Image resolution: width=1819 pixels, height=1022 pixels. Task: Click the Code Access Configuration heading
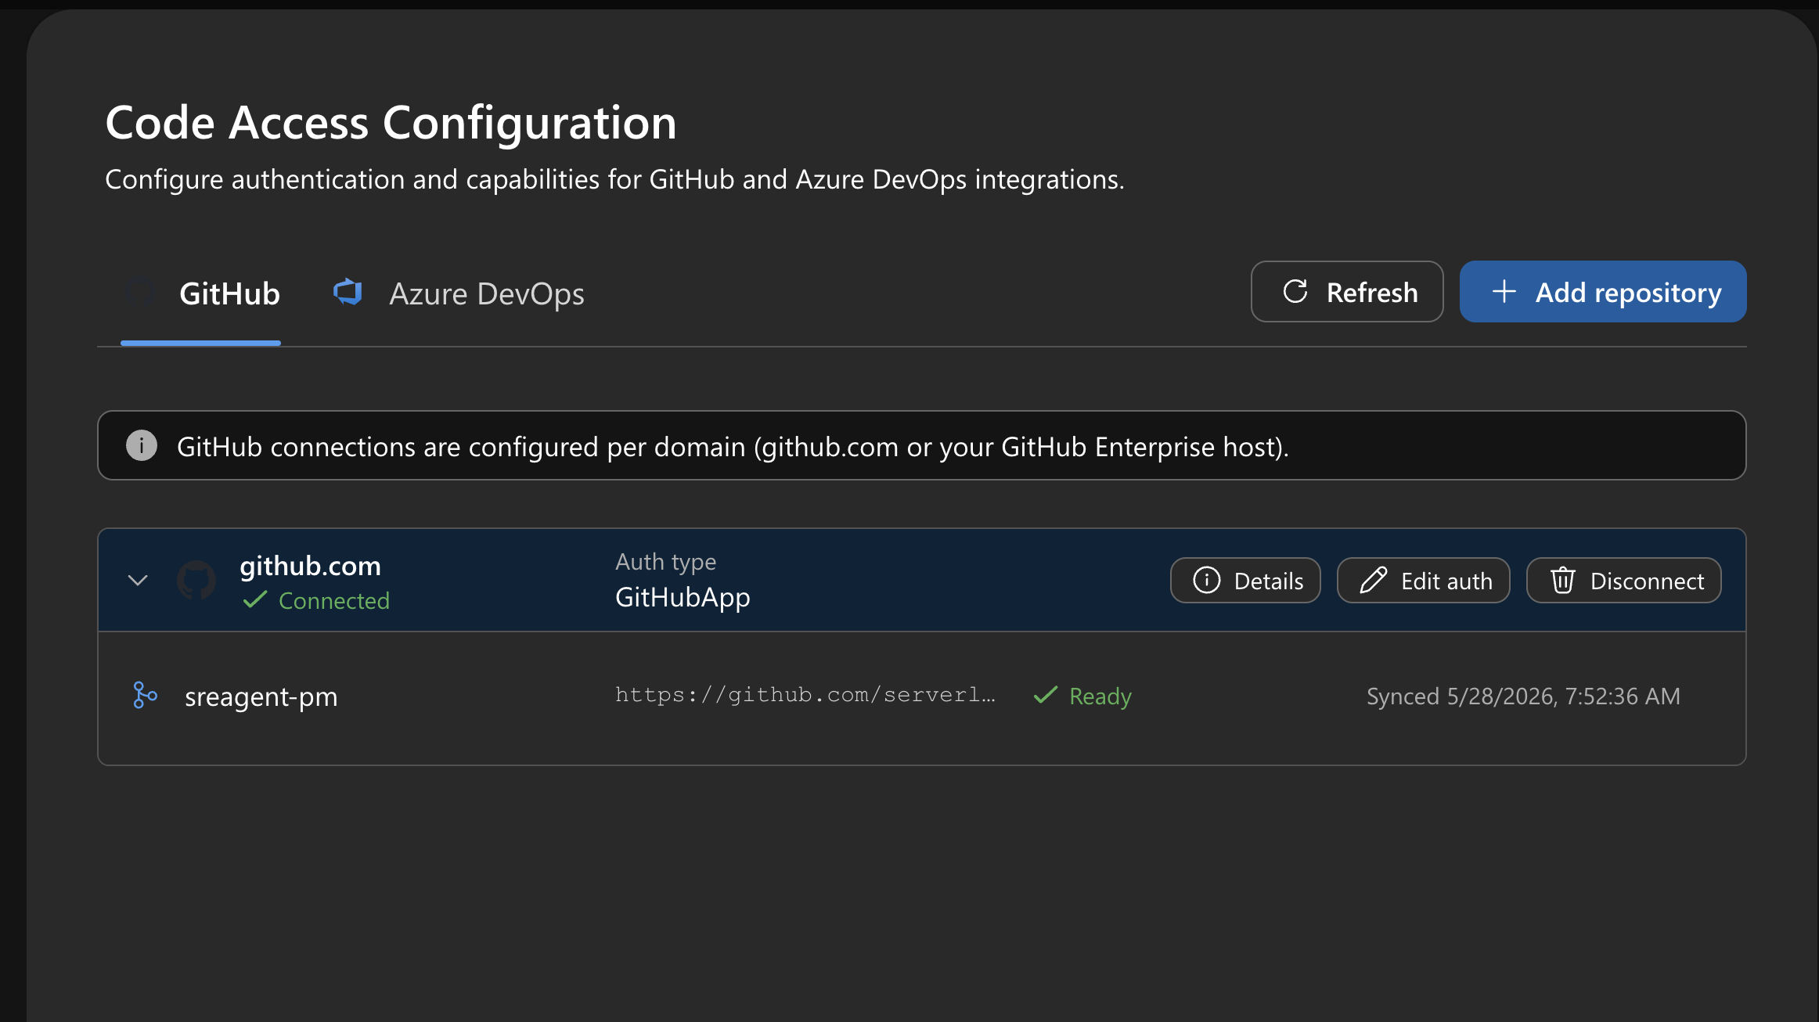[x=391, y=123]
